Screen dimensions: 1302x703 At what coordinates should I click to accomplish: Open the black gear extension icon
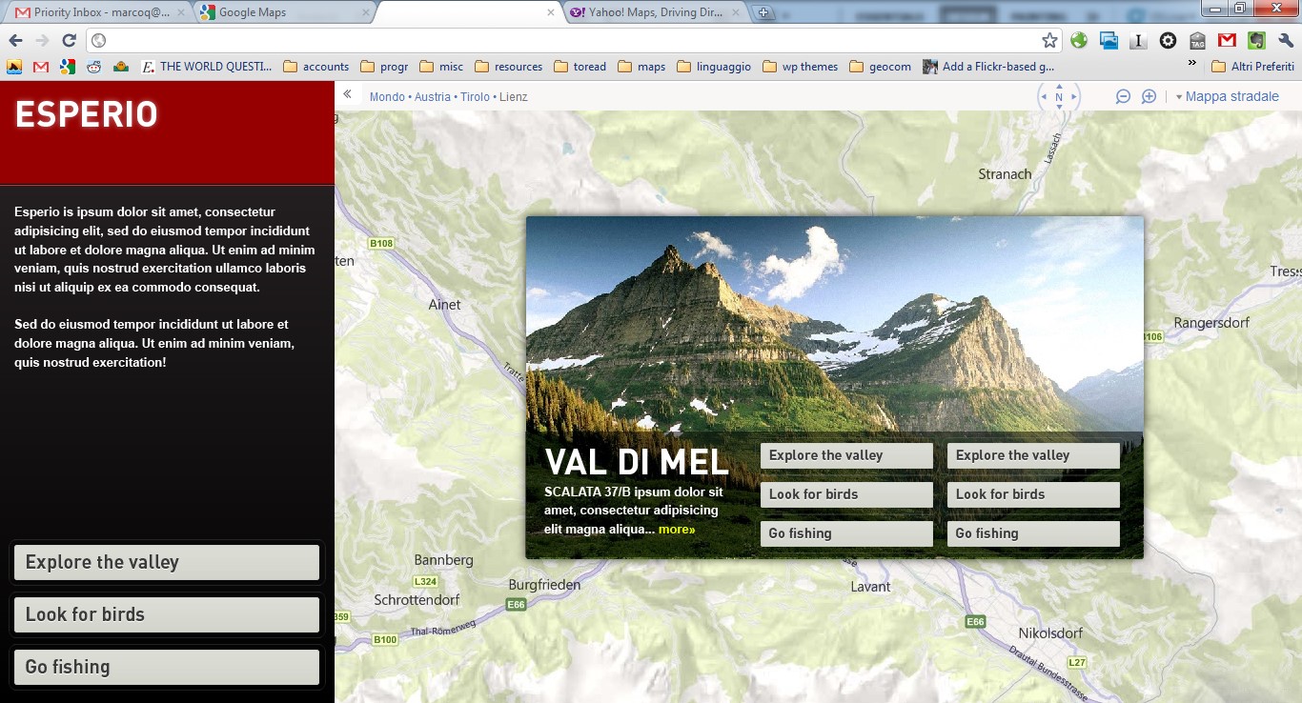(x=1168, y=40)
